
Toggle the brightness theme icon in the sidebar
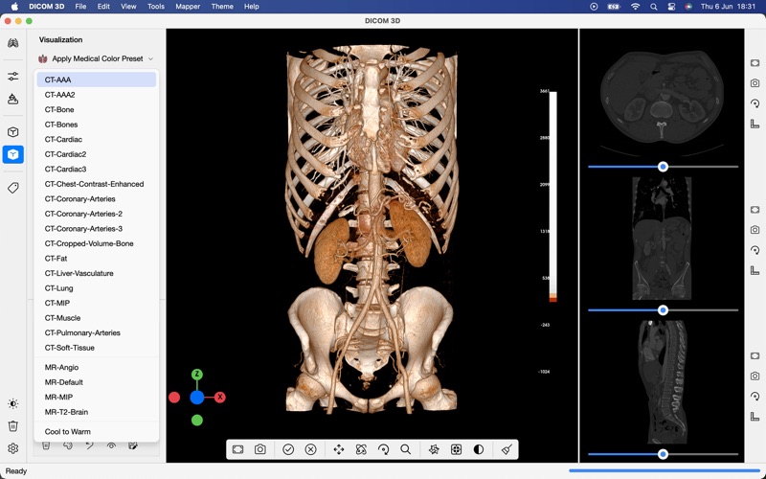pyautogui.click(x=13, y=403)
